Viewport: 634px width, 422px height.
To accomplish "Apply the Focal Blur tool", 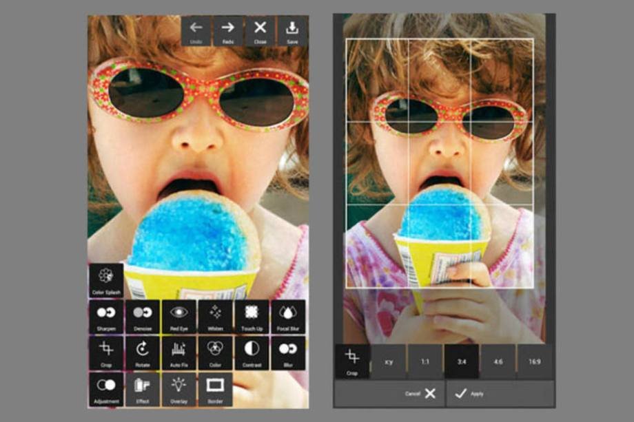I will tap(288, 317).
